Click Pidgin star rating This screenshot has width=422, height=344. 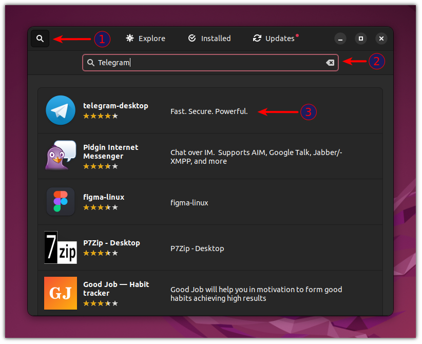[x=101, y=166]
